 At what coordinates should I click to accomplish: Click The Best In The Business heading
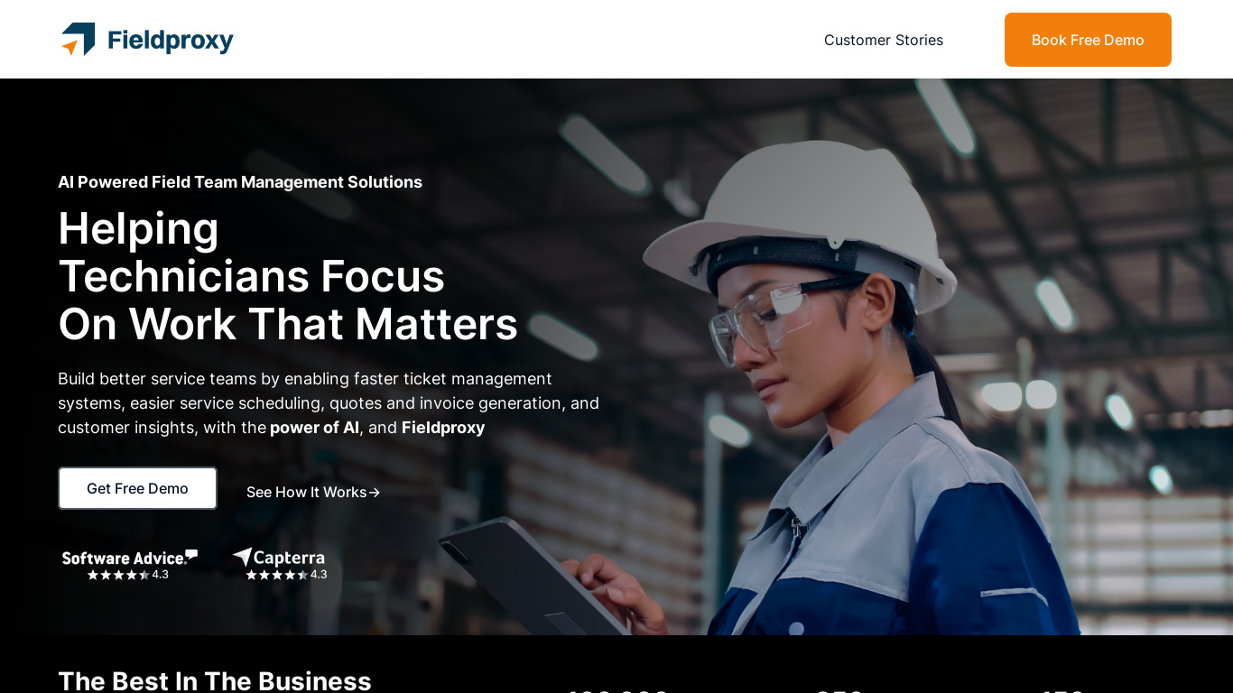click(215, 680)
